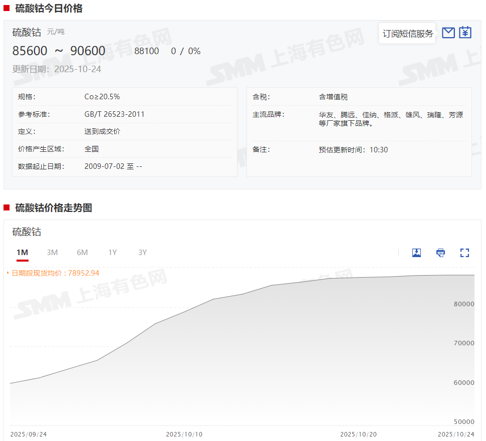Click the 85600 ~ 90600 price range

pos(59,51)
